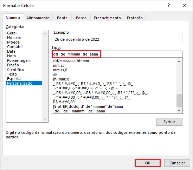Viewport: 193px width, 170px height.
Task: Click the category list scroll up arrow
Action: pyautogui.click(x=45, y=34)
